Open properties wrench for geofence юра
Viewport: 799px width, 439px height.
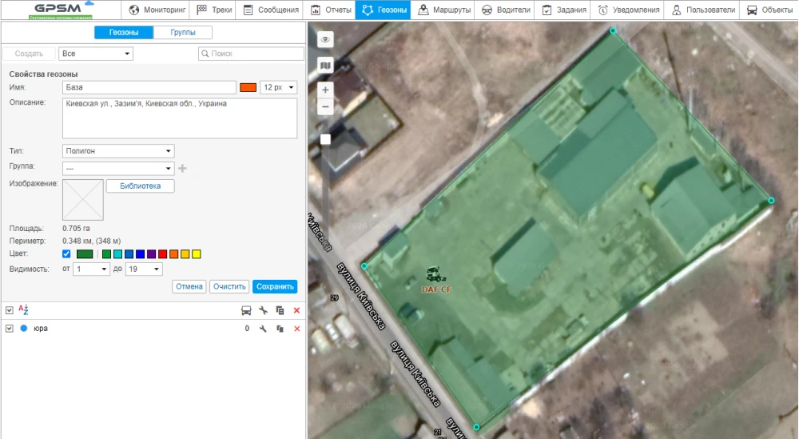click(x=263, y=329)
